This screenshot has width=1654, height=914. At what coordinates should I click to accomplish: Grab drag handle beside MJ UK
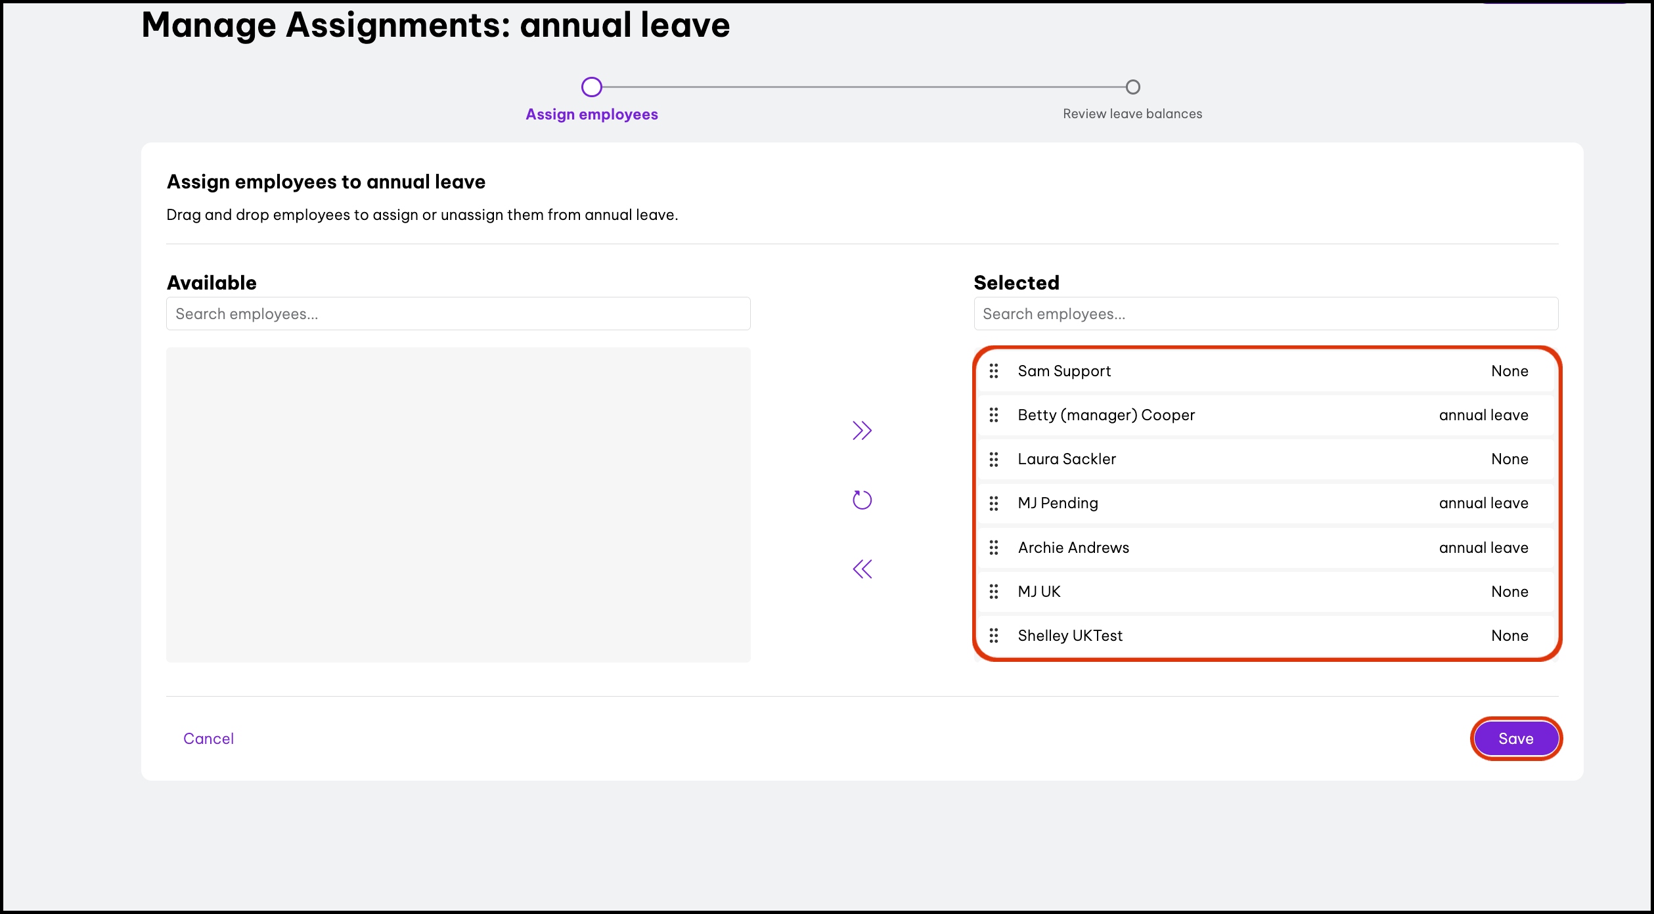994,592
